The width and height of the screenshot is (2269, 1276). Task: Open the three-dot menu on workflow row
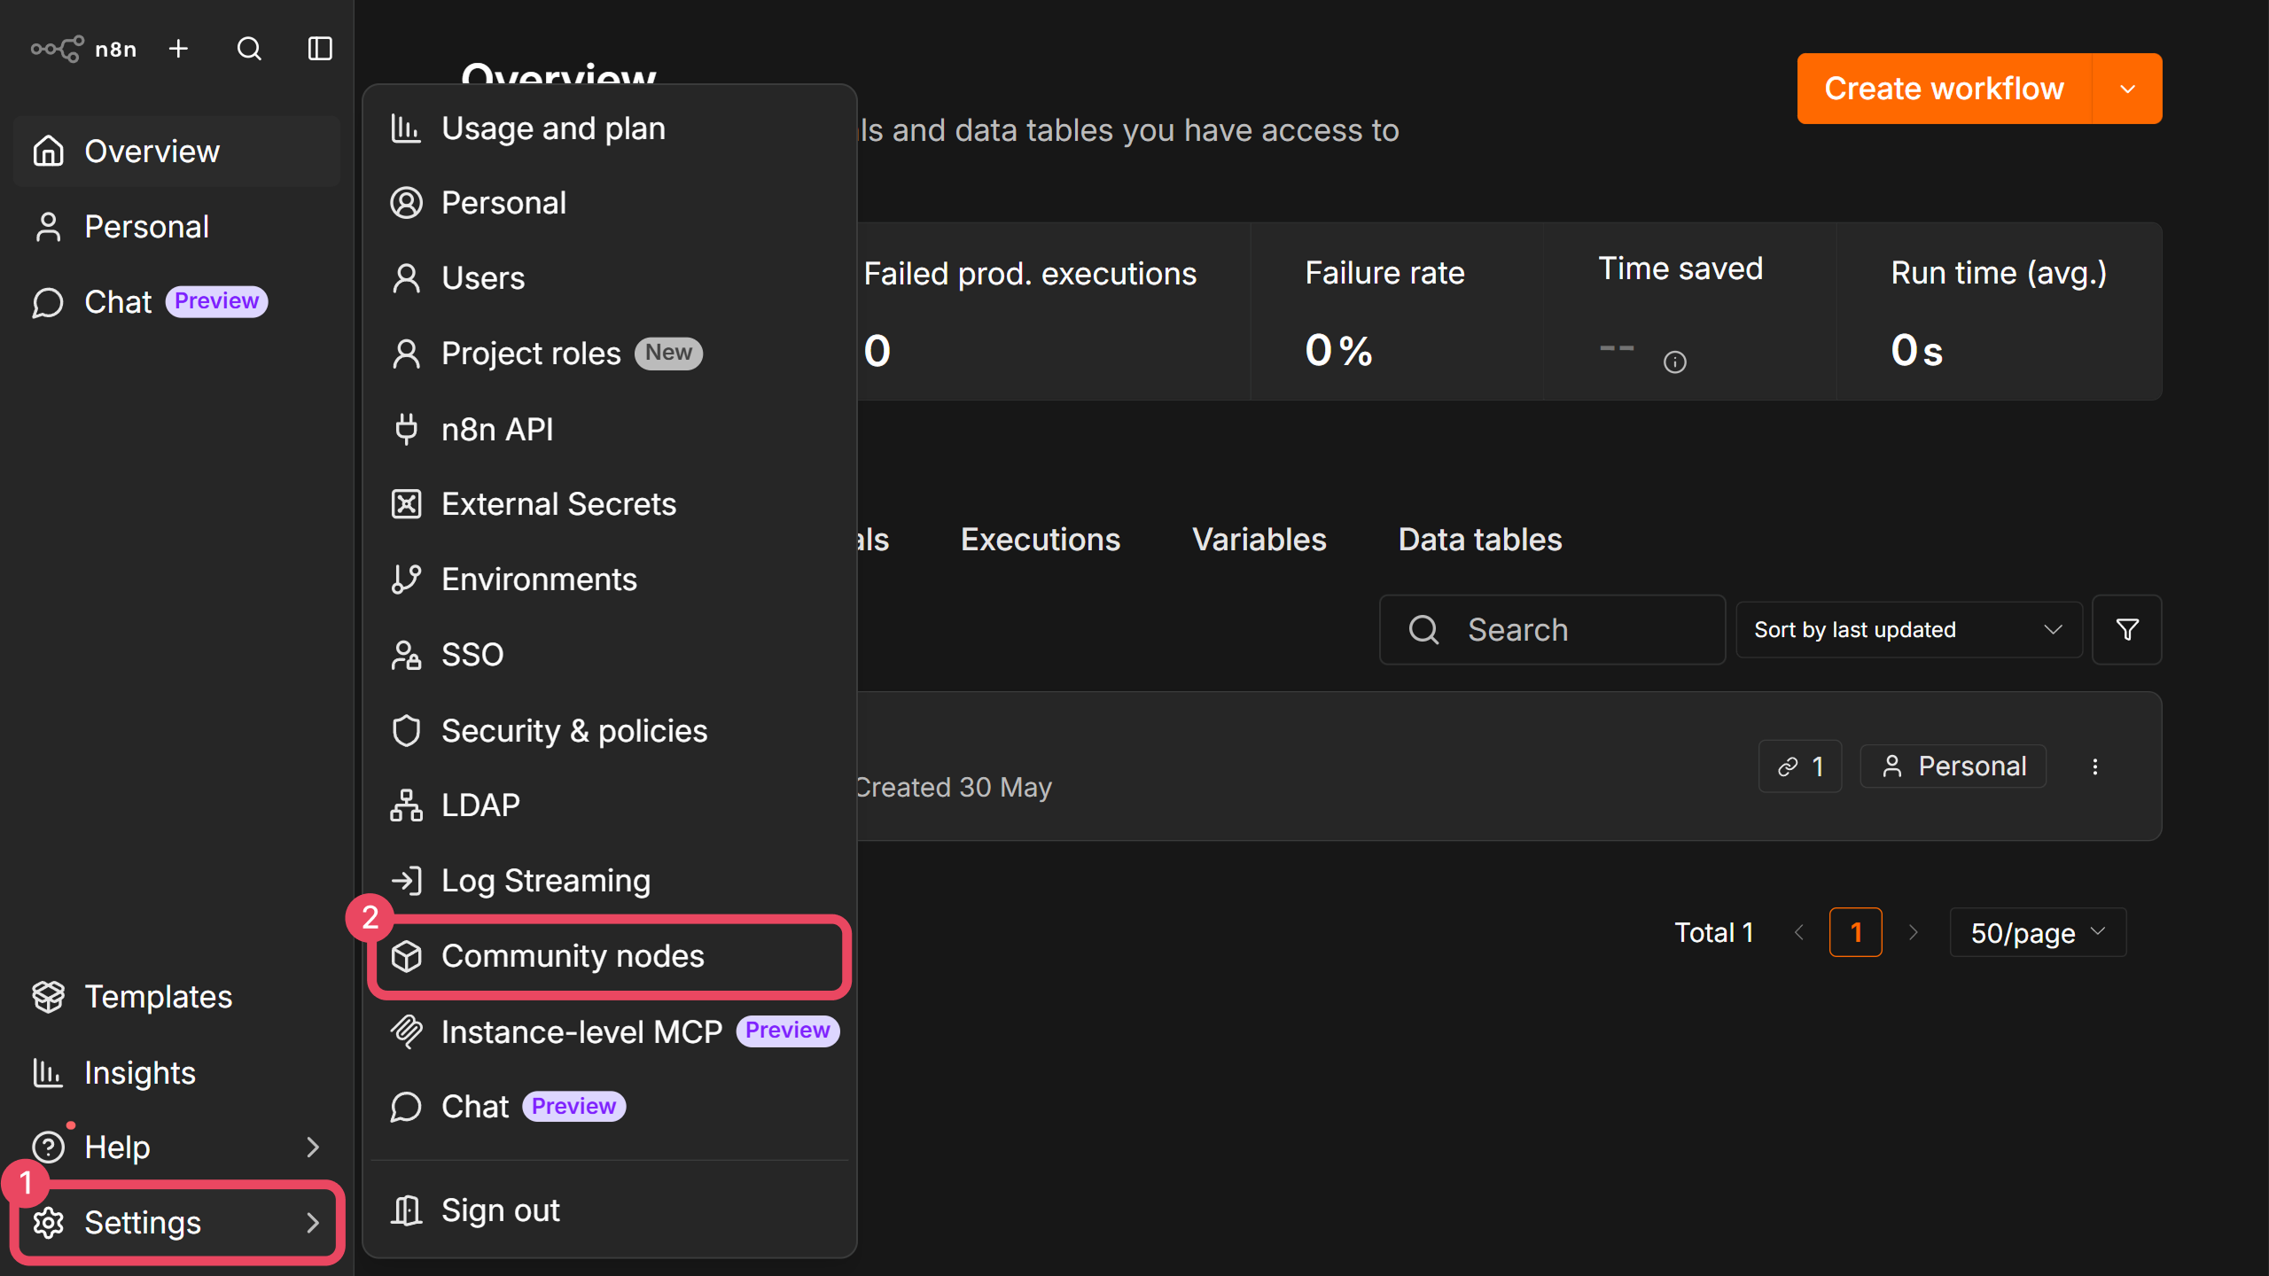click(2095, 766)
